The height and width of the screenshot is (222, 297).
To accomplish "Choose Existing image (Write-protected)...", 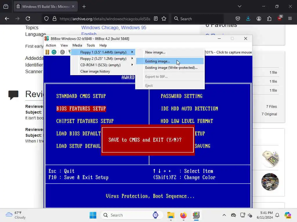I will click(x=171, y=68).
